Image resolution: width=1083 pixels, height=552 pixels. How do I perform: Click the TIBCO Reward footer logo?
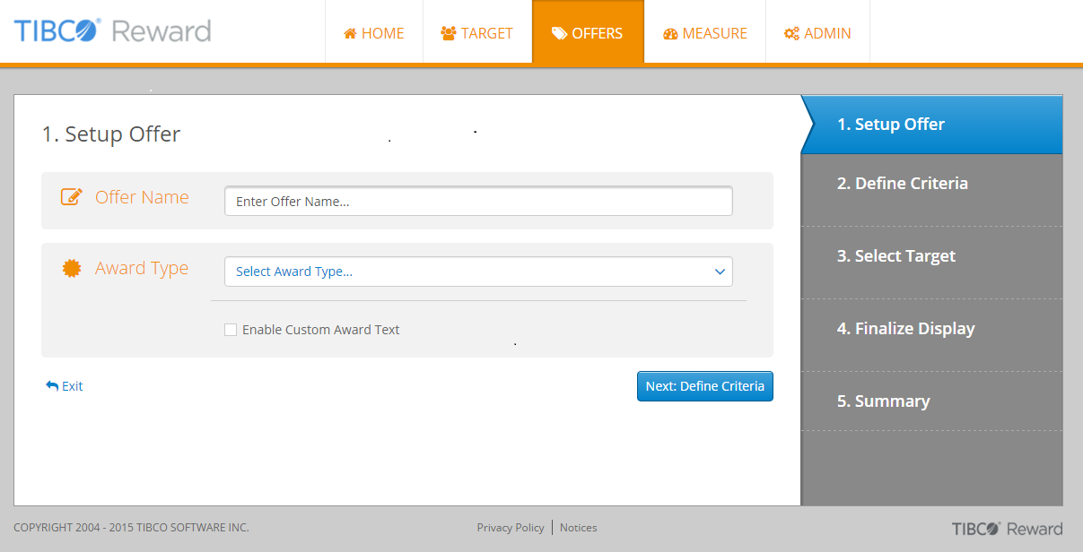(x=1007, y=528)
